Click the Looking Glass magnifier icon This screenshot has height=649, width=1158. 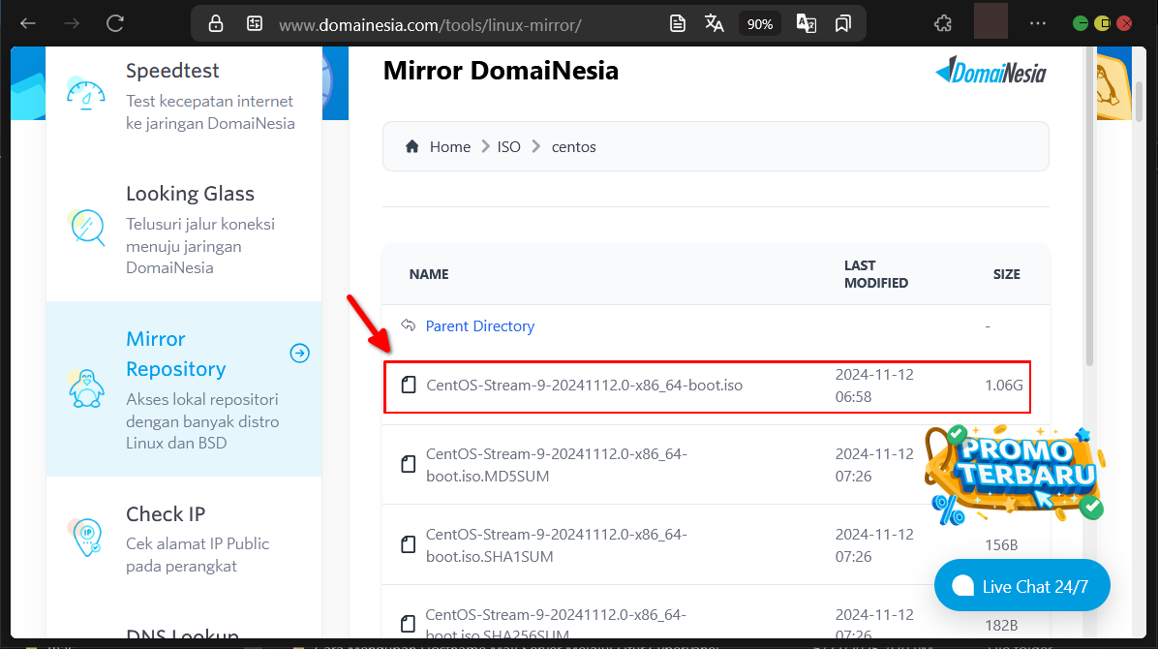coord(87,227)
